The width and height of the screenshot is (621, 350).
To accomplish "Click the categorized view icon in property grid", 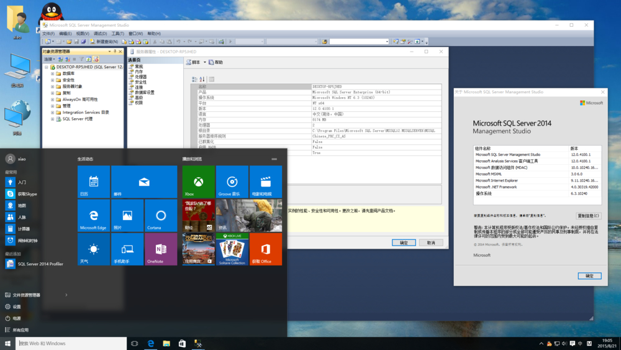I will pyautogui.click(x=194, y=80).
